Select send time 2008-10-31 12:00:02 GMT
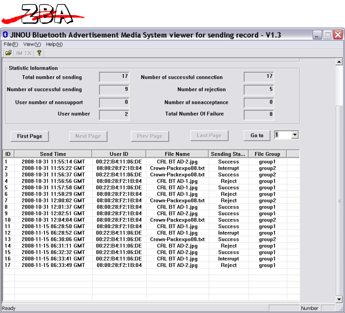The width and height of the screenshot is (345, 313). tap(53, 201)
